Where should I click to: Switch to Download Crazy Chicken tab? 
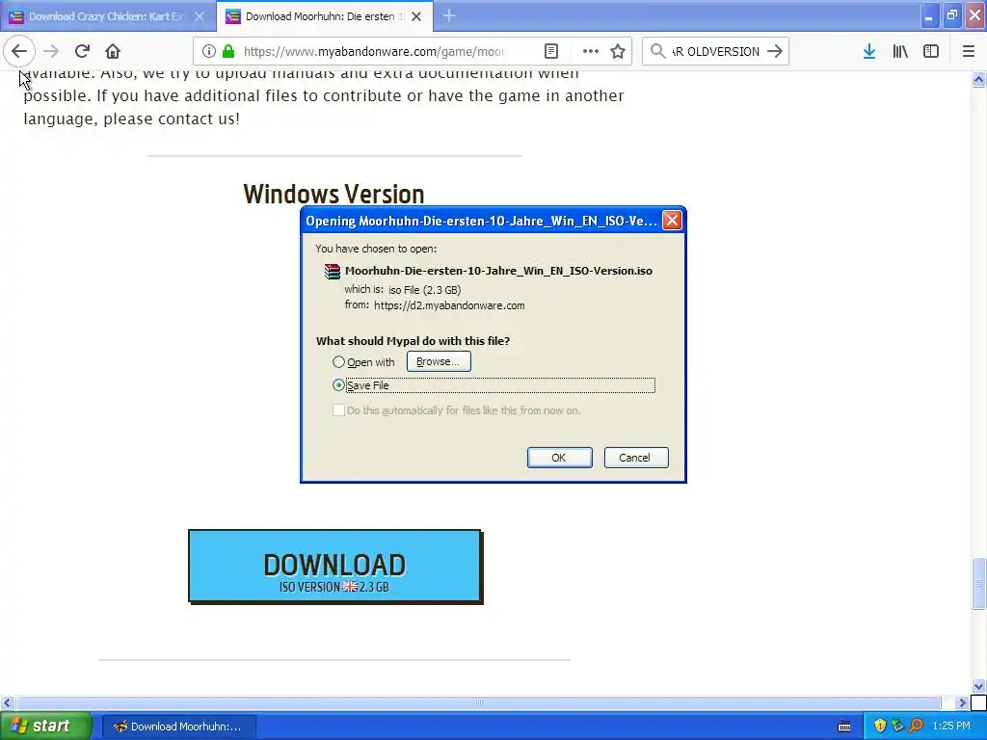click(108, 16)
